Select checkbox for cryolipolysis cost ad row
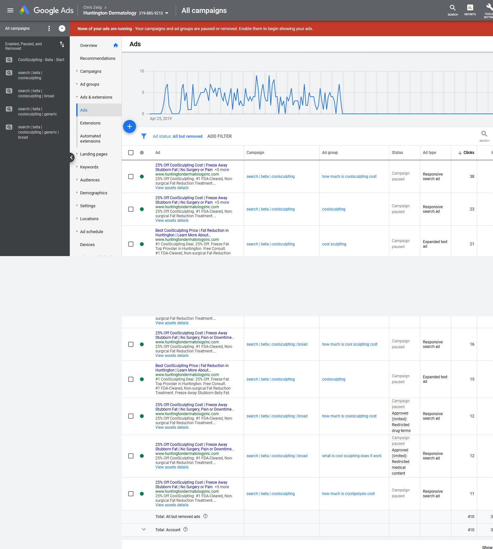Image resolution: width=493 pixels, height=549 pixels. tap(131, 494)
